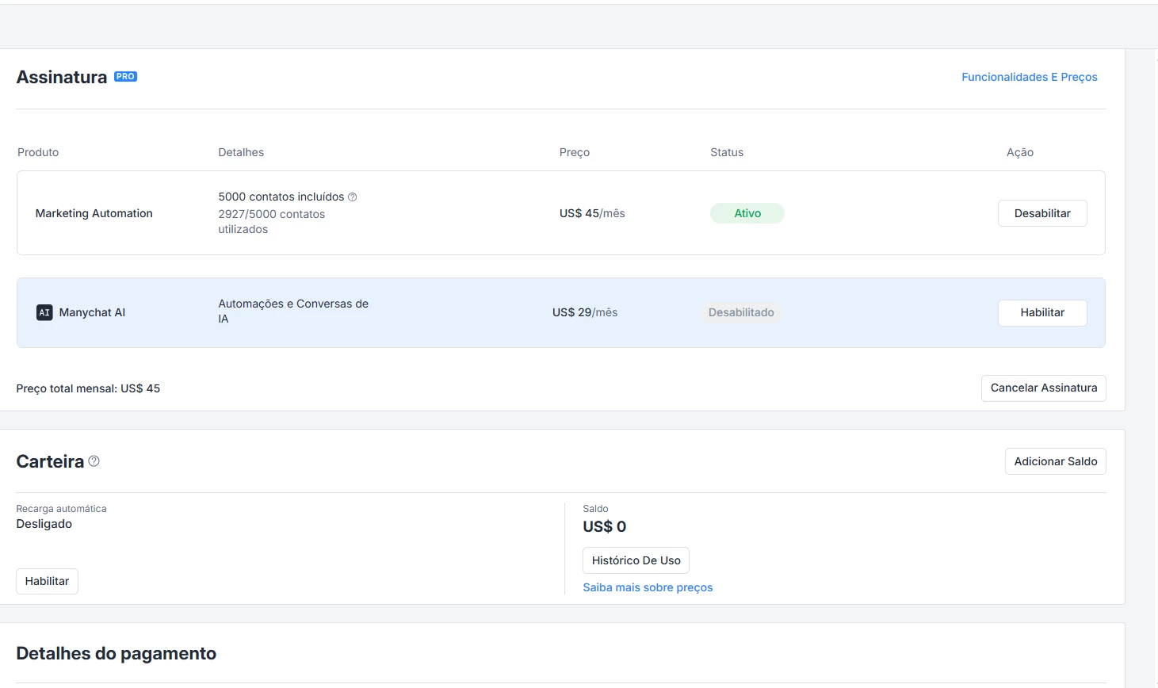Viewport: 1158px width, 688px height.
Task: Click the Adicionar Saldo button
Action: (x=1055, y=461)
